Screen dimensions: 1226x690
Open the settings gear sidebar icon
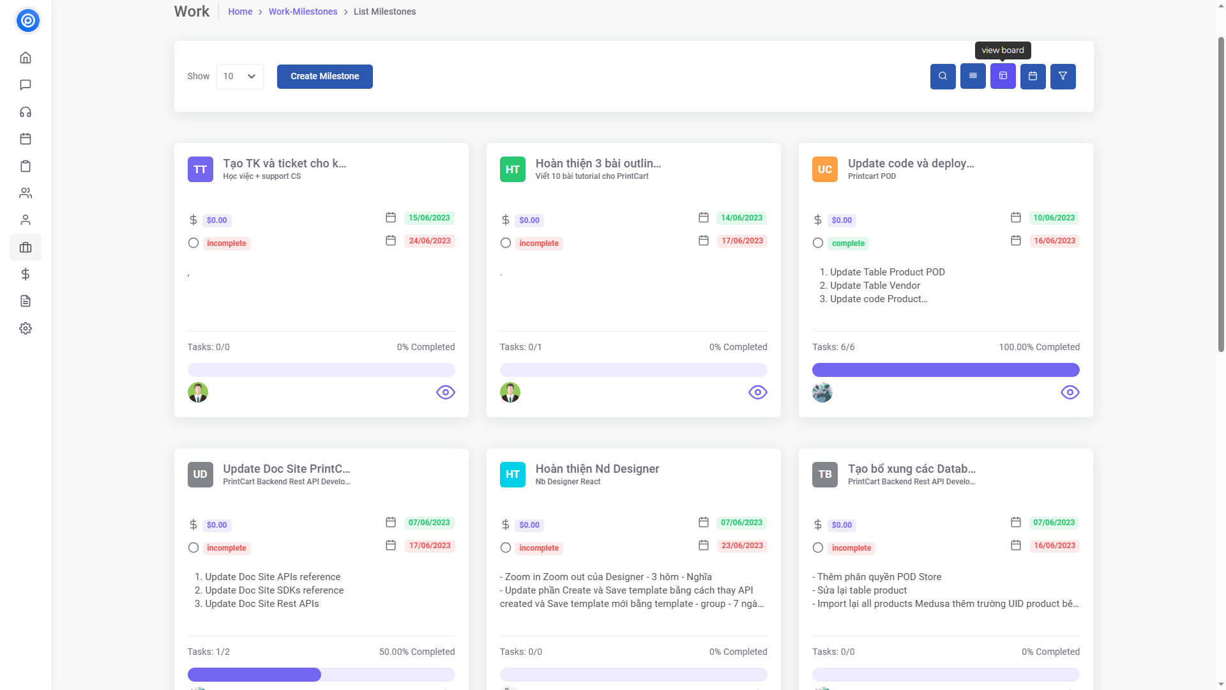click(26, 328)
